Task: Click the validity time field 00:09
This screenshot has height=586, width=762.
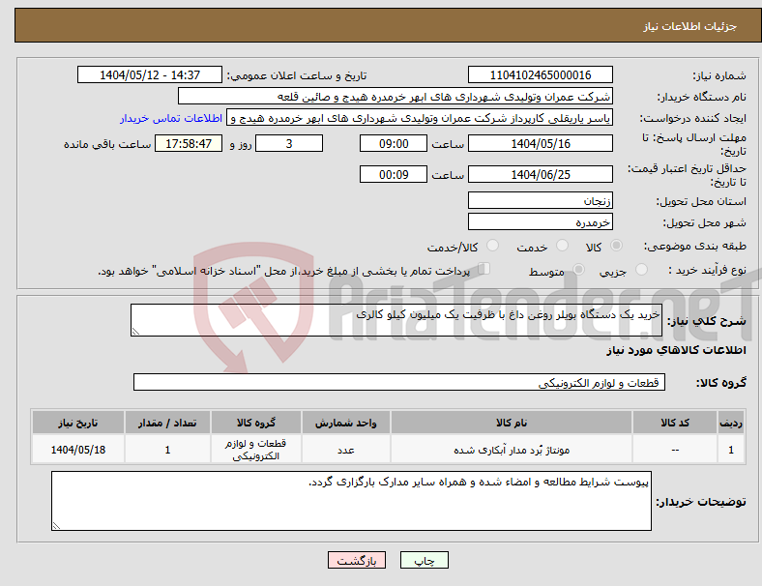Action: point(394,174)
